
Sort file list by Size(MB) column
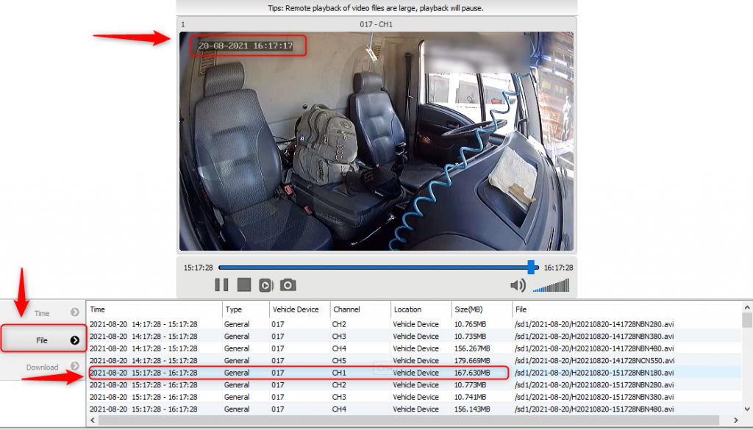tap(481, 309)
